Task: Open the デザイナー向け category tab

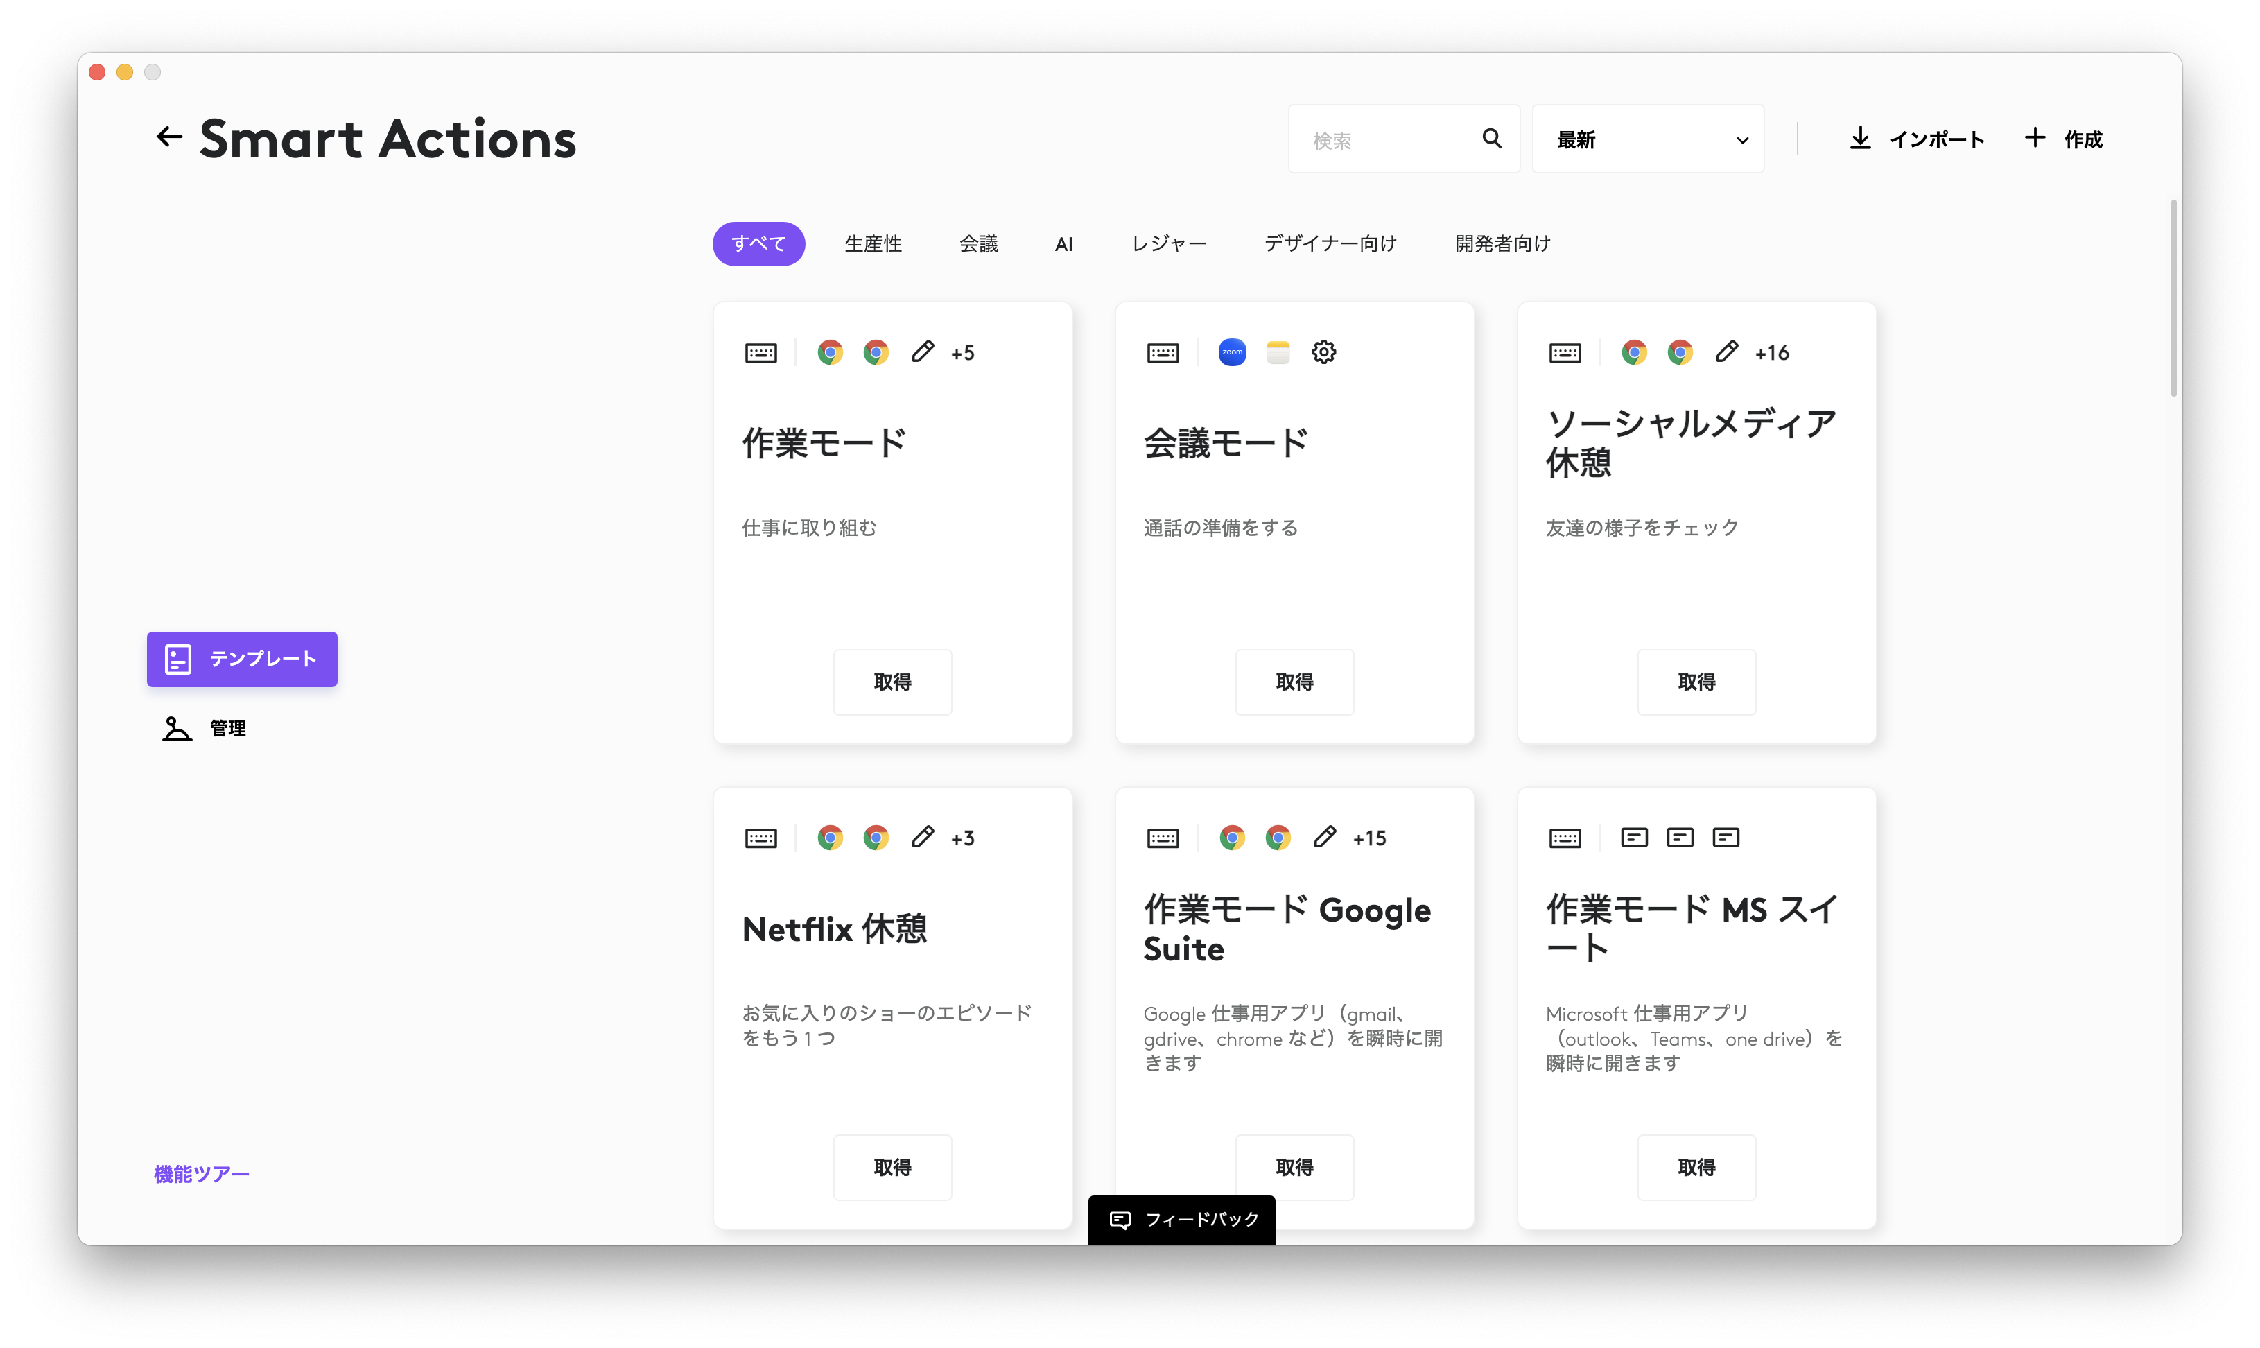Action: [x=1330, y=243]
